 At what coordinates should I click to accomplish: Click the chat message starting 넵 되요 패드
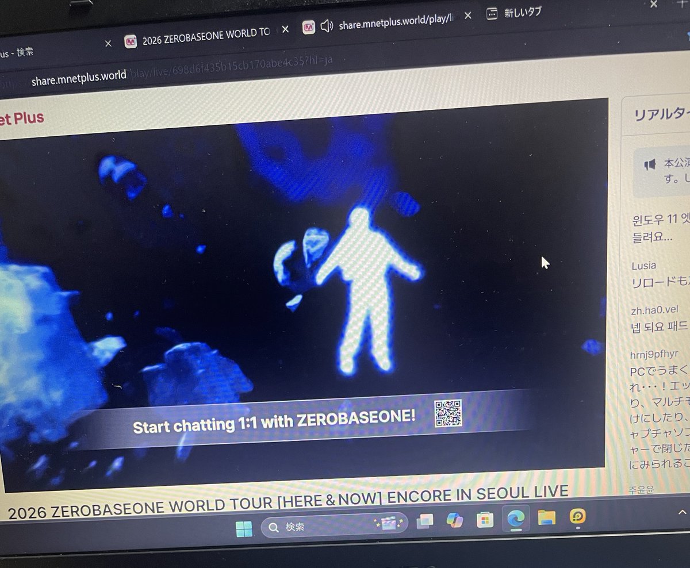[660, 328]
